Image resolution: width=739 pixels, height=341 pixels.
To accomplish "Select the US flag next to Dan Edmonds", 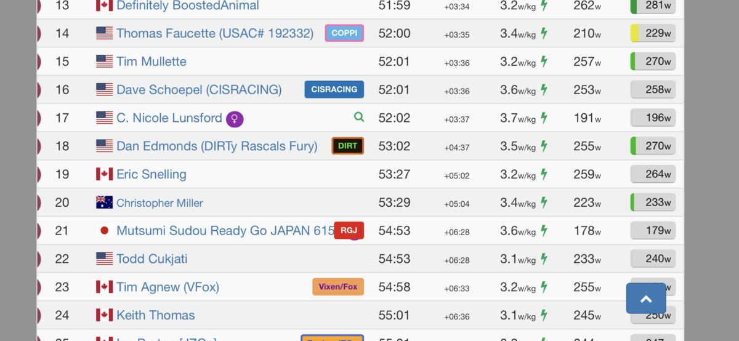I will tap(105, 146).
